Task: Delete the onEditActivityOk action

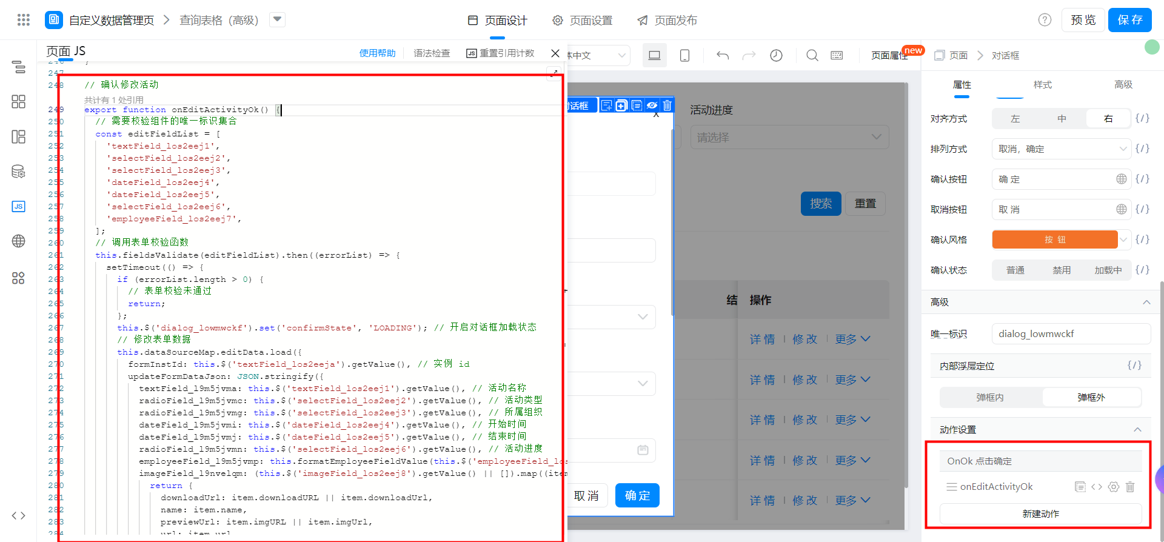Action: pos(1130,487)
